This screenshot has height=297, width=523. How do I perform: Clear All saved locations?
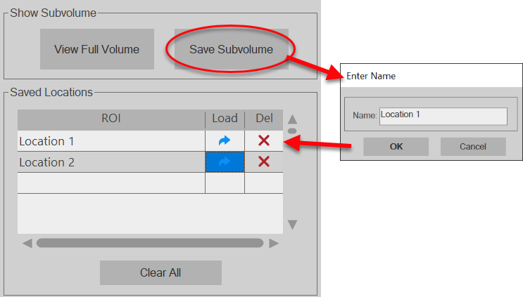pyautogui.click(x=160, y=272)
